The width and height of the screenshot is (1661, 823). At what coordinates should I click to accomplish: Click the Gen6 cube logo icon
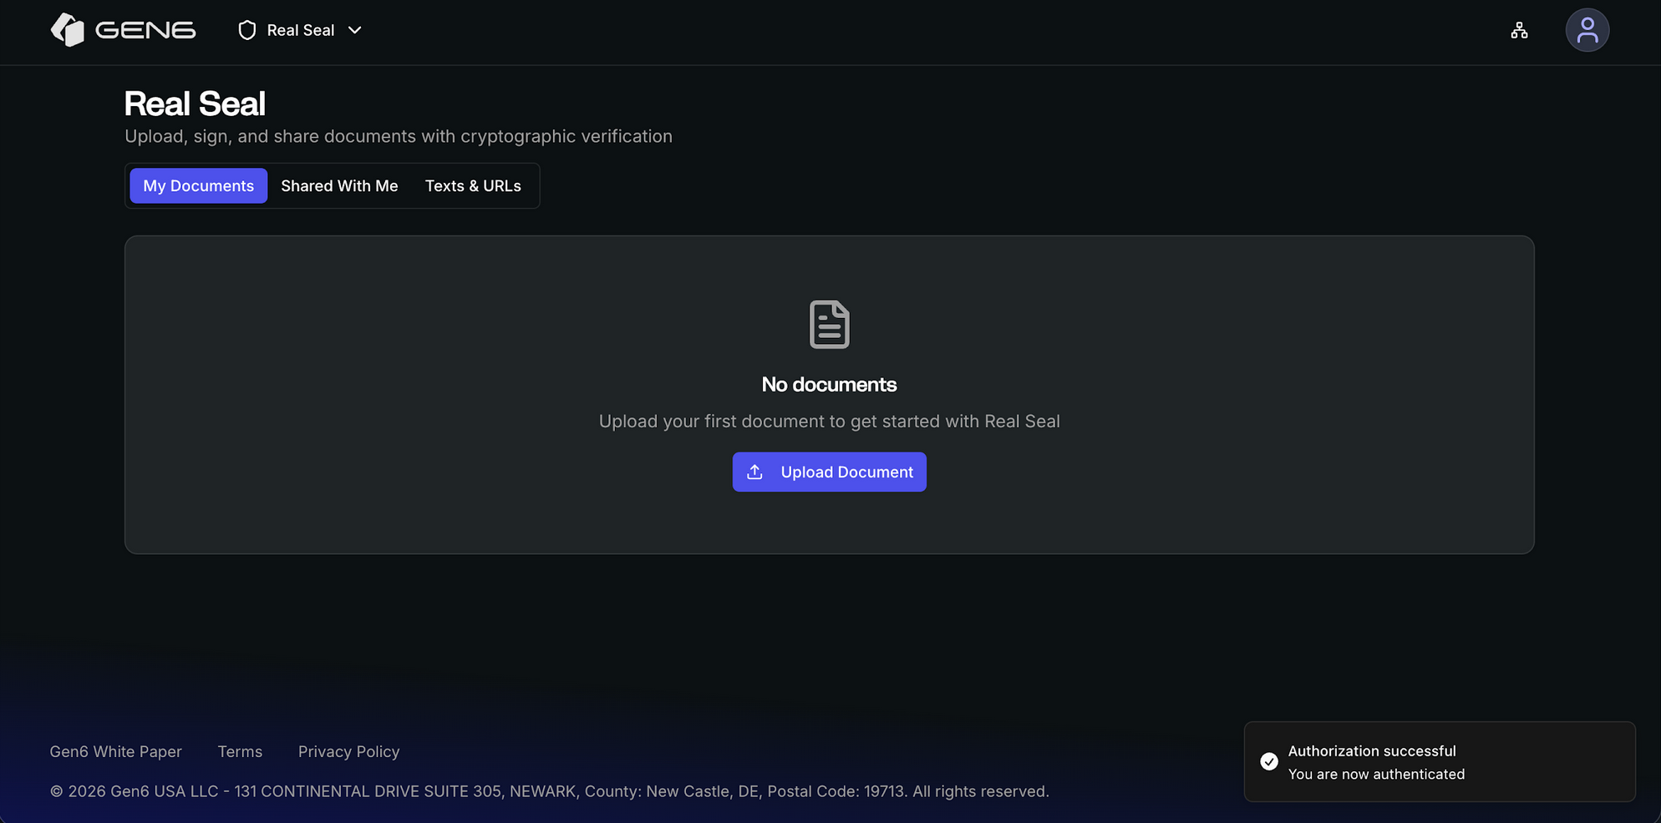click(68, 30)
